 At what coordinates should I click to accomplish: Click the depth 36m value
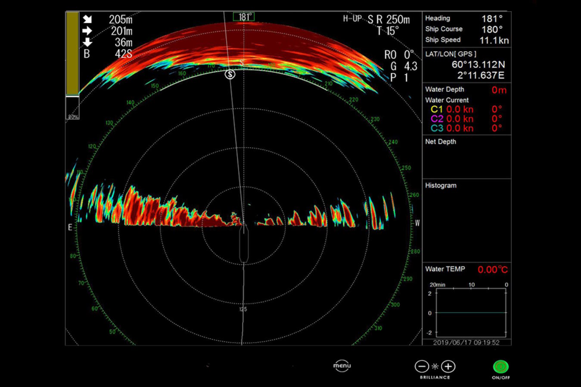[124, 42]
